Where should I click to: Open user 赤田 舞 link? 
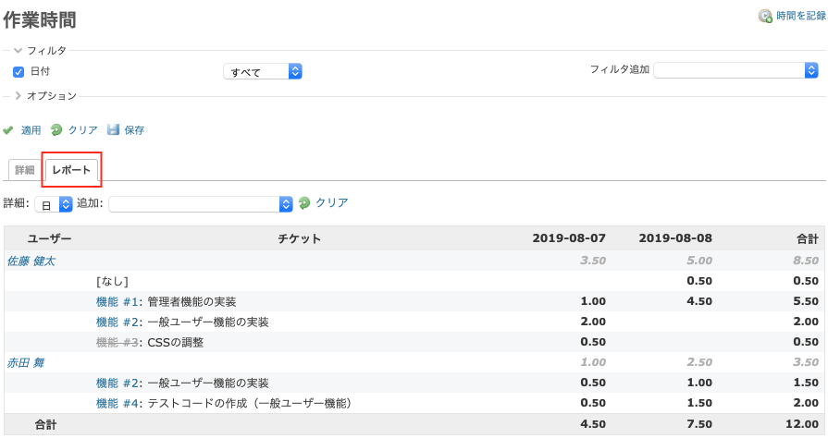(x=25, y=363)
